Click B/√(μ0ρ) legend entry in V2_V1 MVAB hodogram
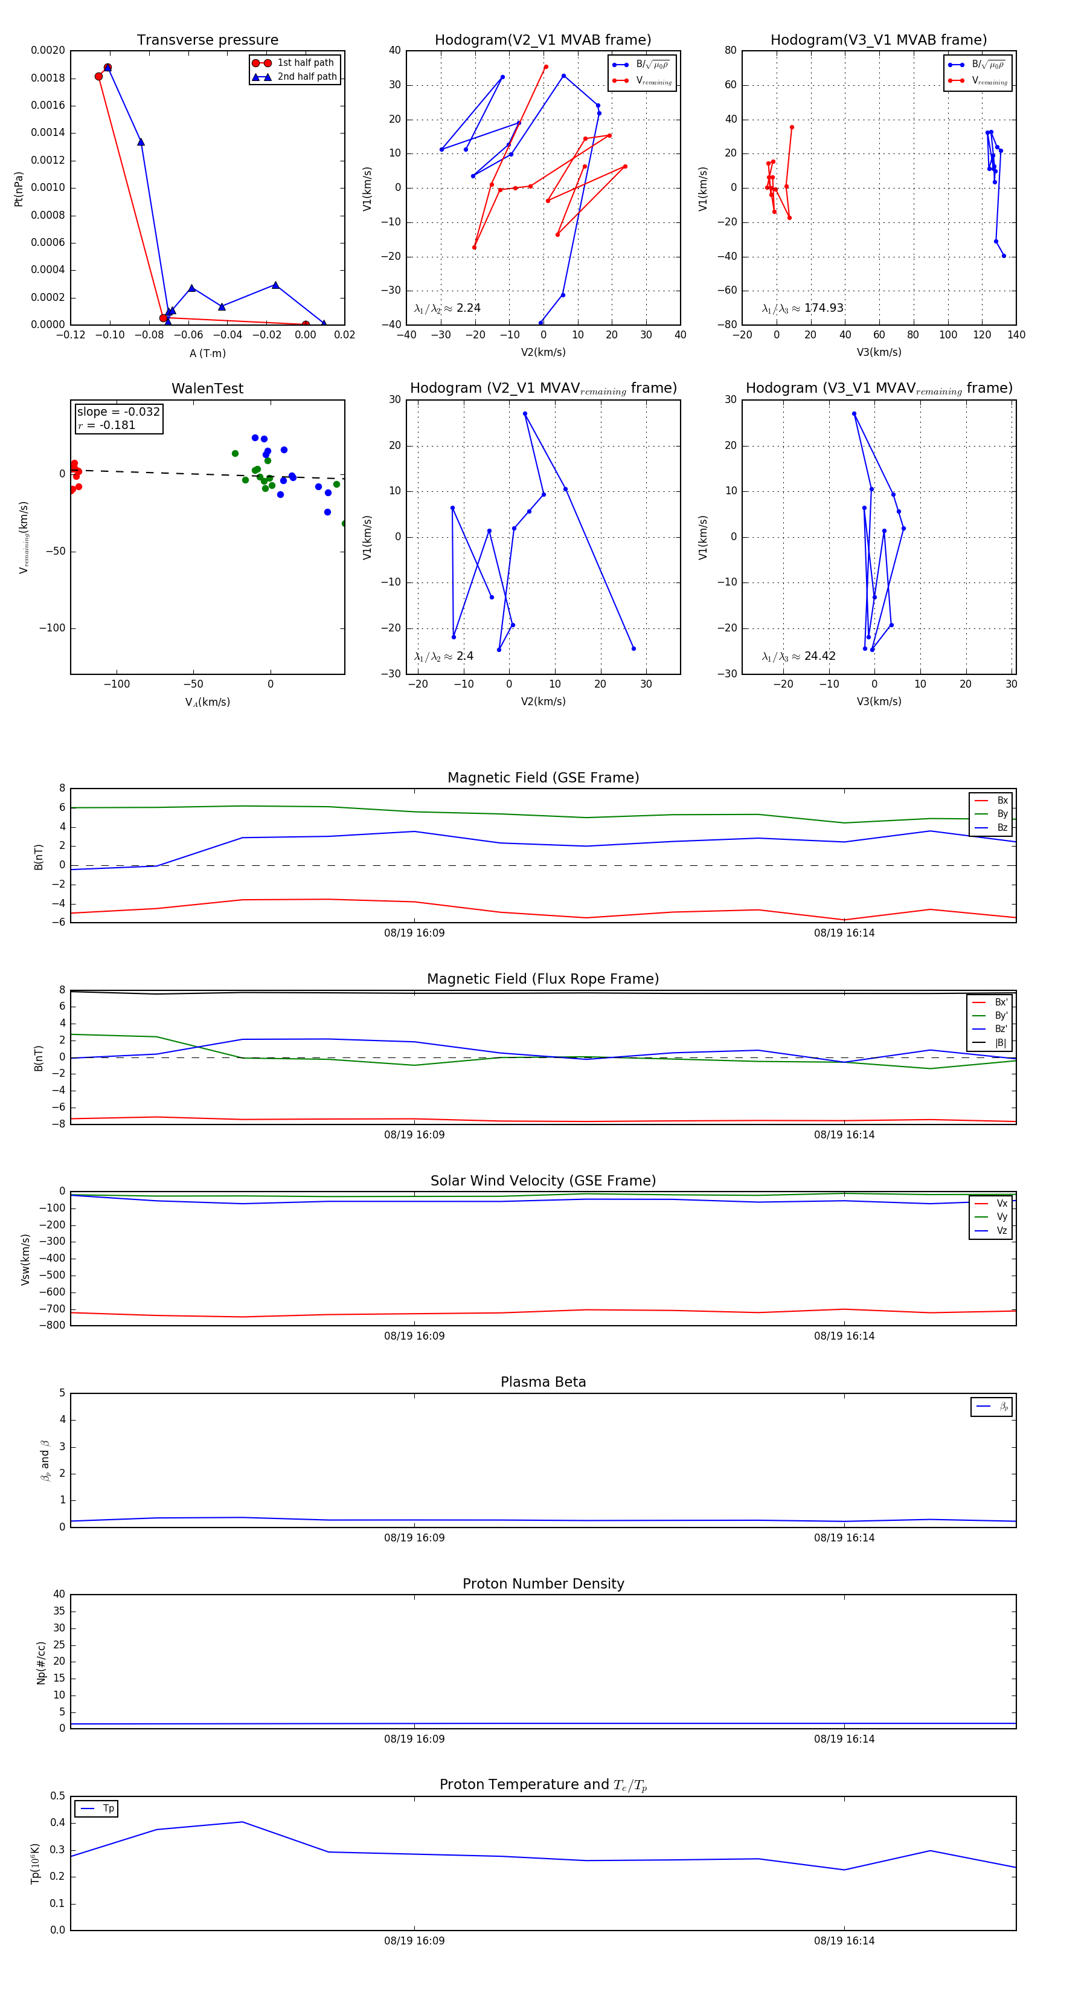1087x1994 pixels. pyautogui.click(x=642, y=65)
